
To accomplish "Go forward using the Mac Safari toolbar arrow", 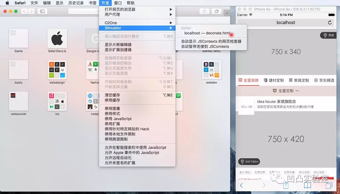I will tap(31, 11).
